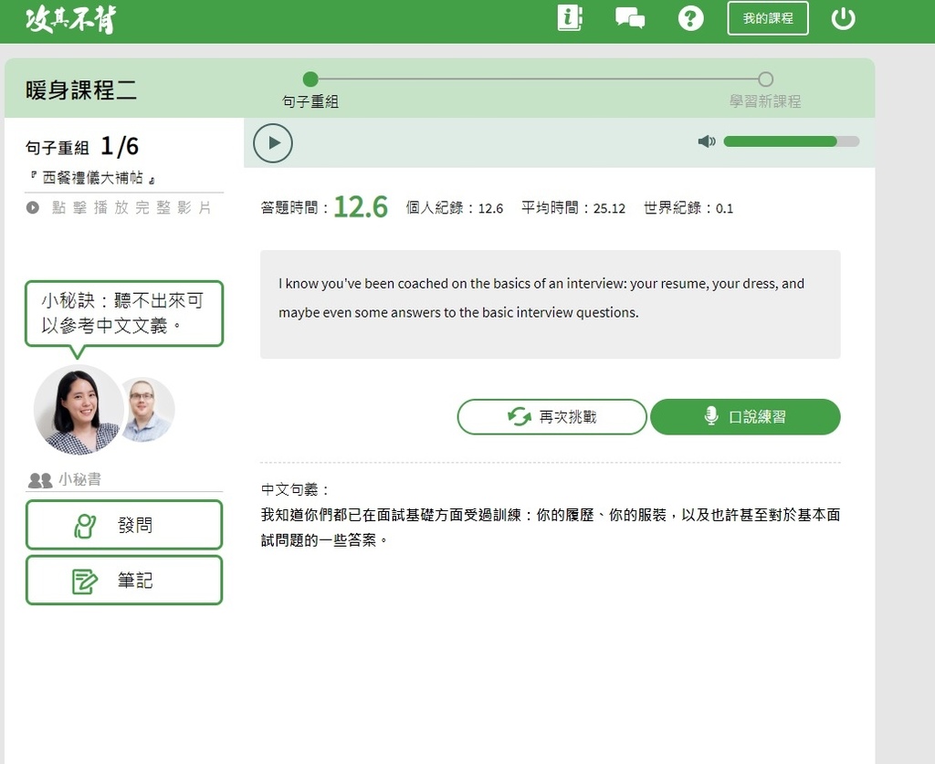
Task: Click the 句子重組 step label
Action: click(x=310, y=102)
